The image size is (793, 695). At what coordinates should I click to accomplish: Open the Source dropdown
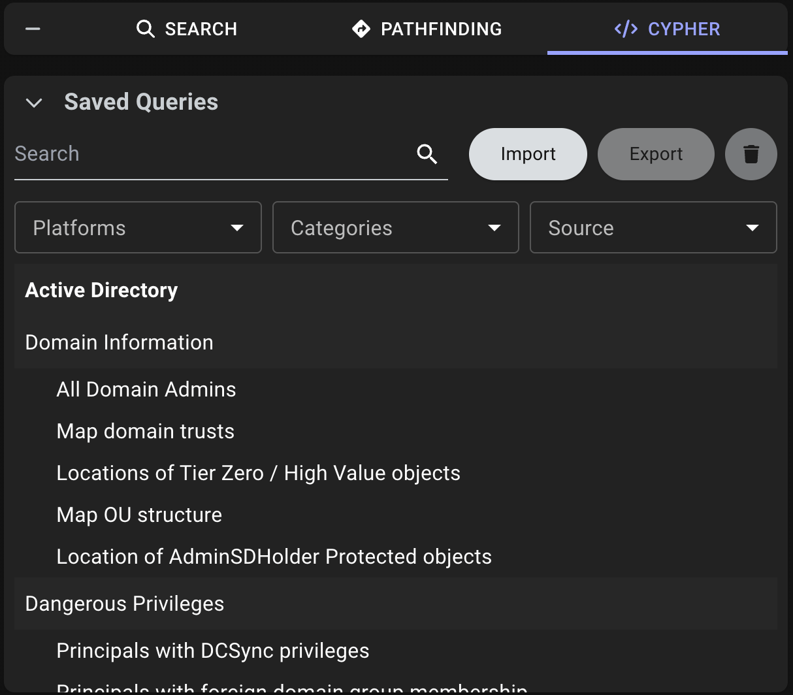653,227
